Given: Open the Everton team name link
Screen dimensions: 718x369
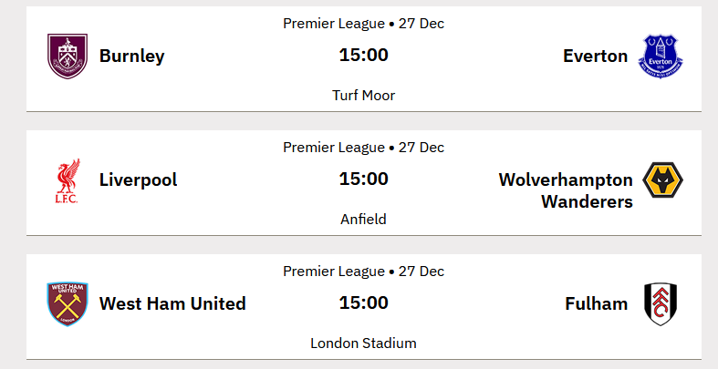Looking at the screenshot, I should (596, 56).
